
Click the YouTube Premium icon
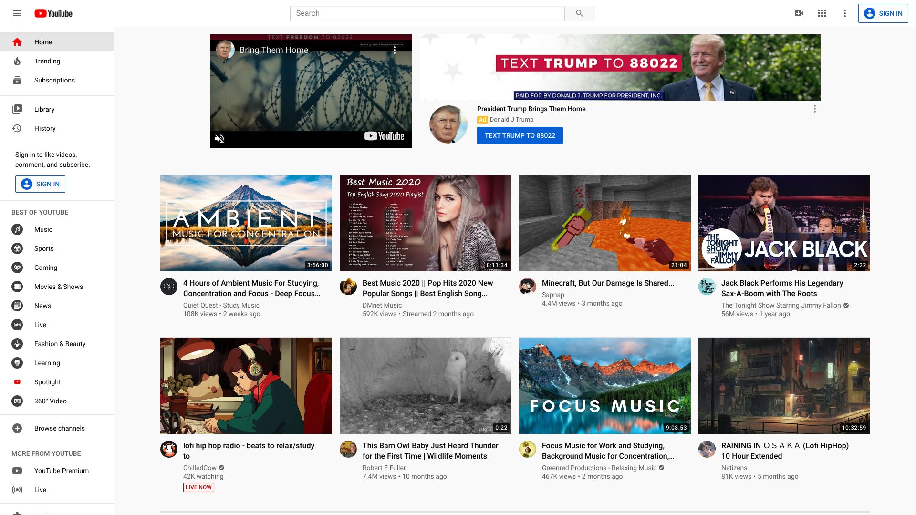pos(17,471)
